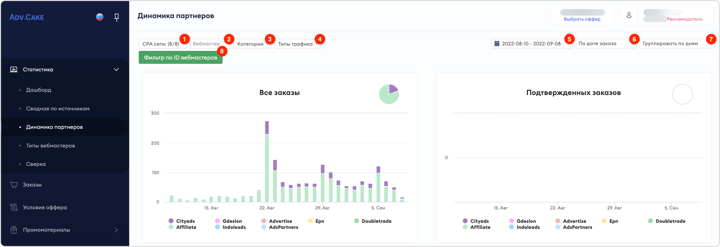Open the CPA сети (8/8) dropdown
This screenshot has height=247, width=720.
(163, 44)
